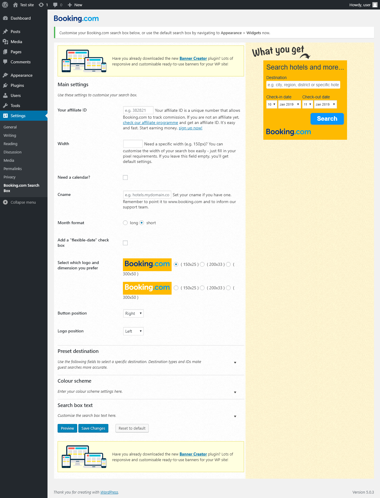This screenshot has width=380, height=498.
Task: Click the Settings sliders icon
Action: click(5, 116)
